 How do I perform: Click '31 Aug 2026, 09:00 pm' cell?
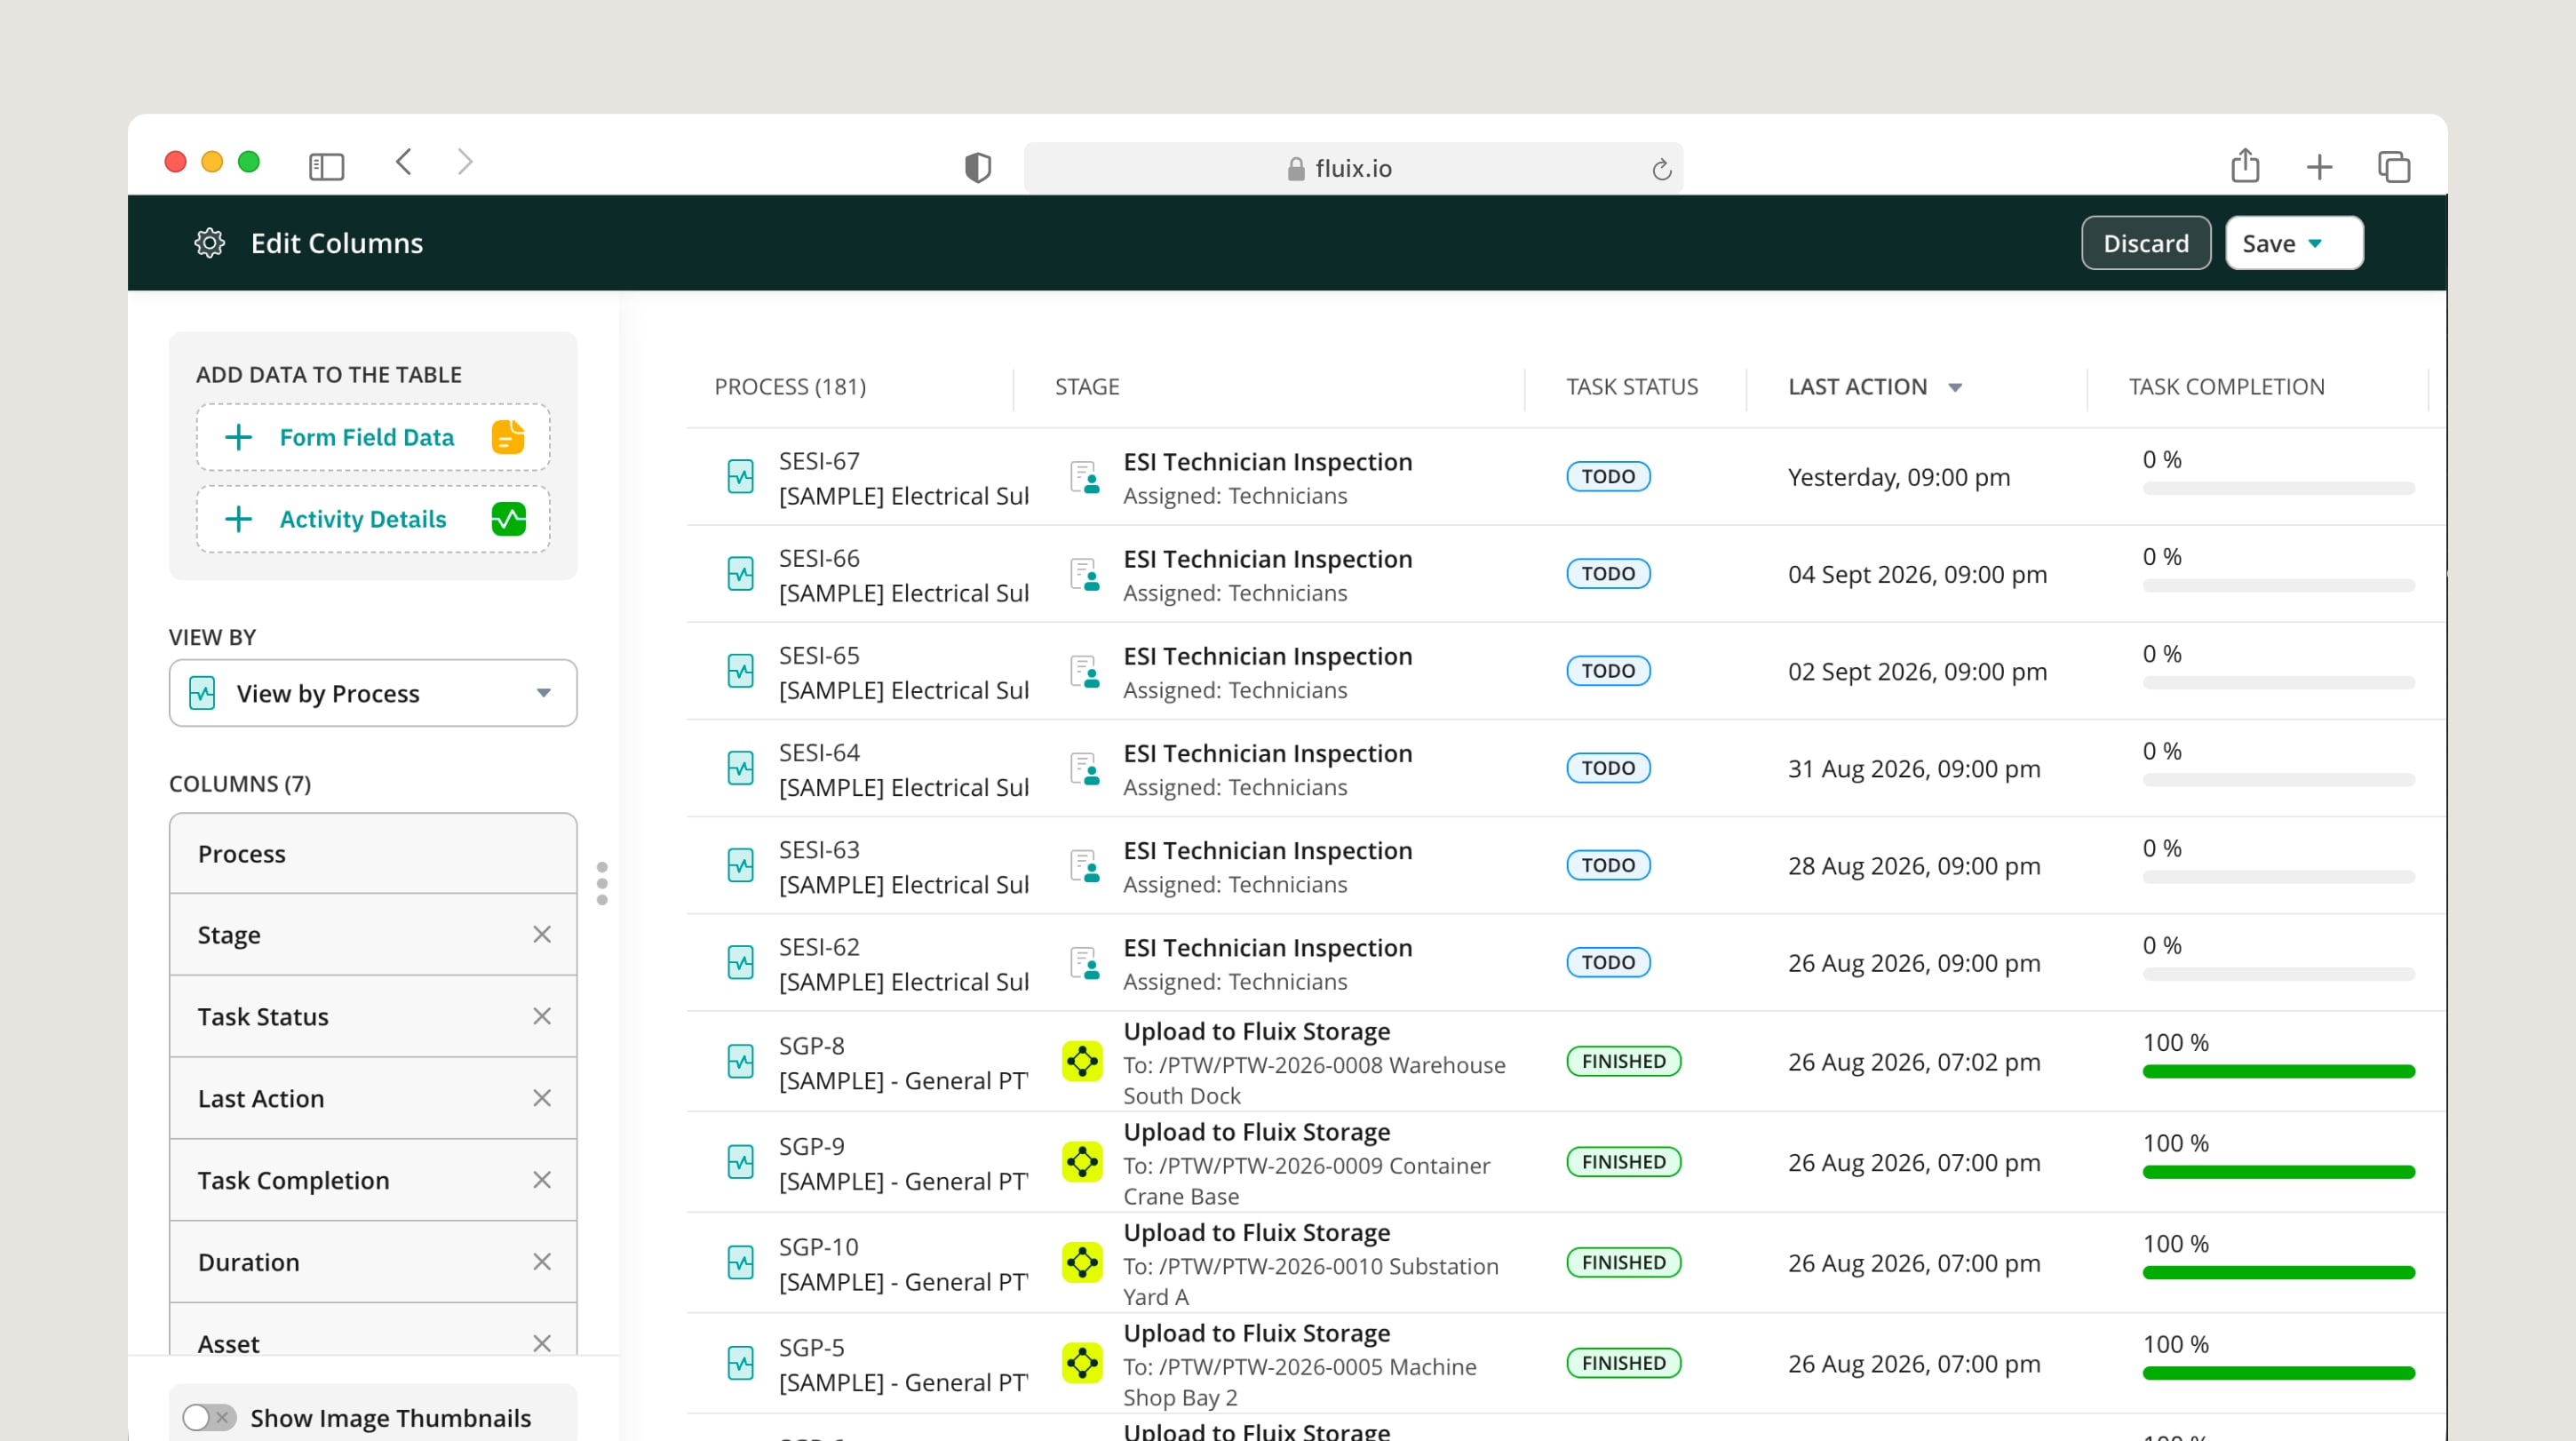[x=1914, y=768]
